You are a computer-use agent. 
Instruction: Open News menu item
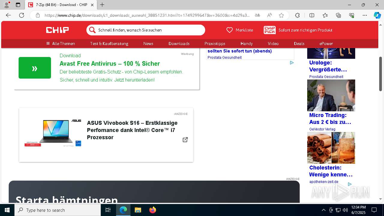point(148,43)
